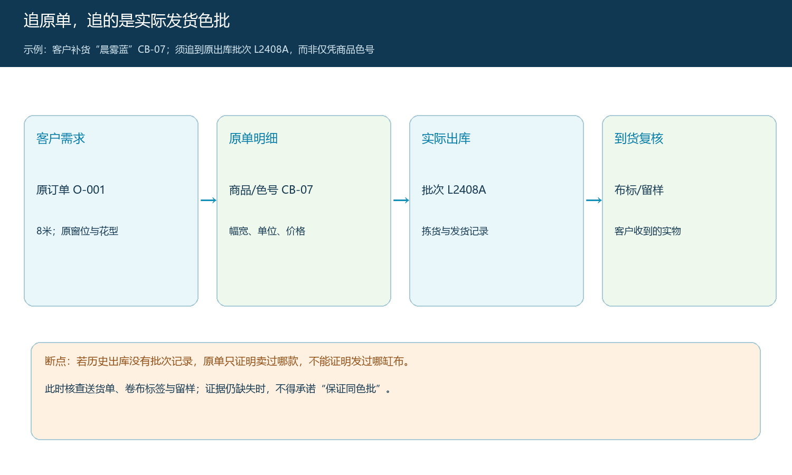Select the sentence starting with 此时核查送货单

218,389
